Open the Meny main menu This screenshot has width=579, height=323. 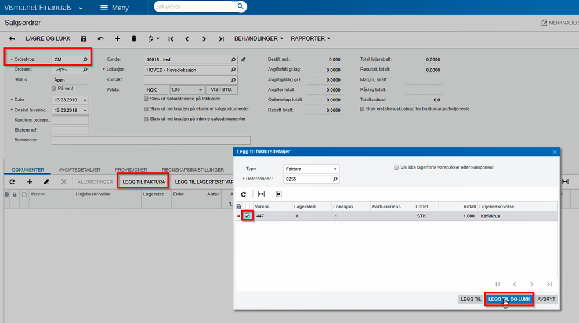tap(114, 8)
